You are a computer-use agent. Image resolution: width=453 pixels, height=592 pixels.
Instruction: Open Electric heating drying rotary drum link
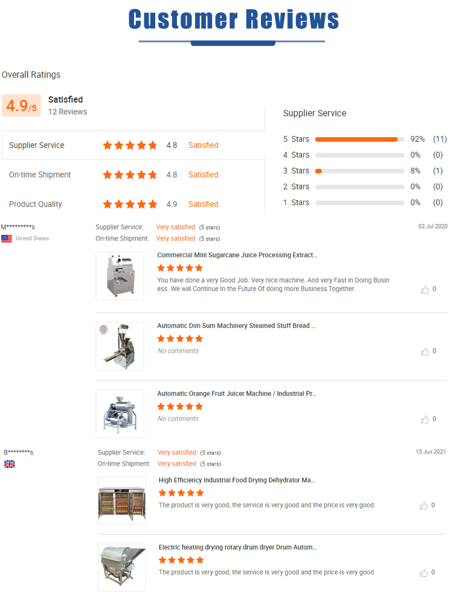coord(237,547)
